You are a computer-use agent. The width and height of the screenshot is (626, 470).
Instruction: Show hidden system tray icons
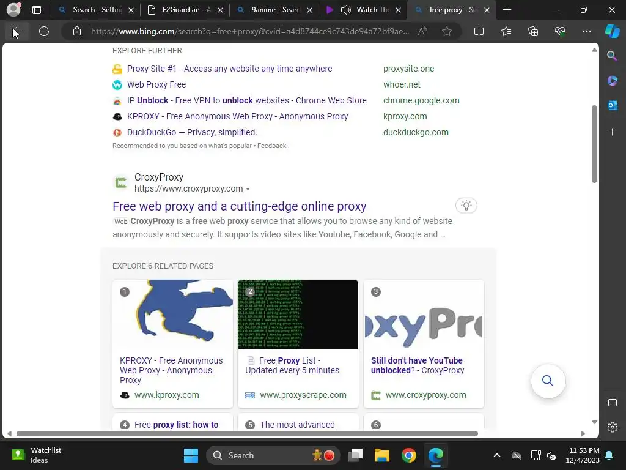pyautogui.click(x=496, y=455)
